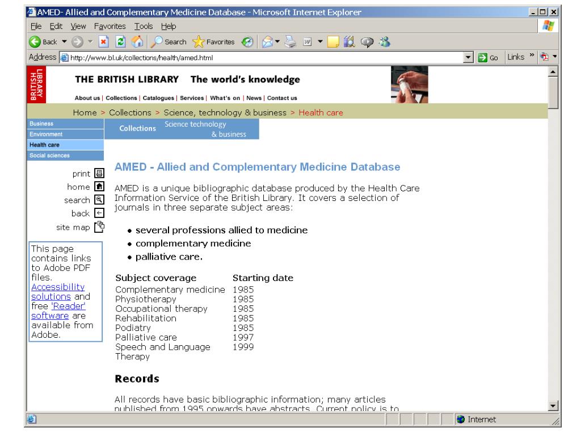The image size is (581, 436).
Task: Select the Health care sidebar tab
Action: pyautogui.click(x=65, y=145)
